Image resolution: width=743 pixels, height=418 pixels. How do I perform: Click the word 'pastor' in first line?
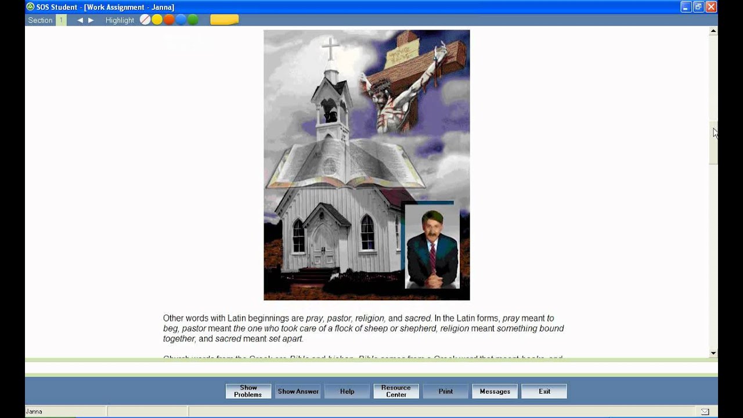point(338,318)
